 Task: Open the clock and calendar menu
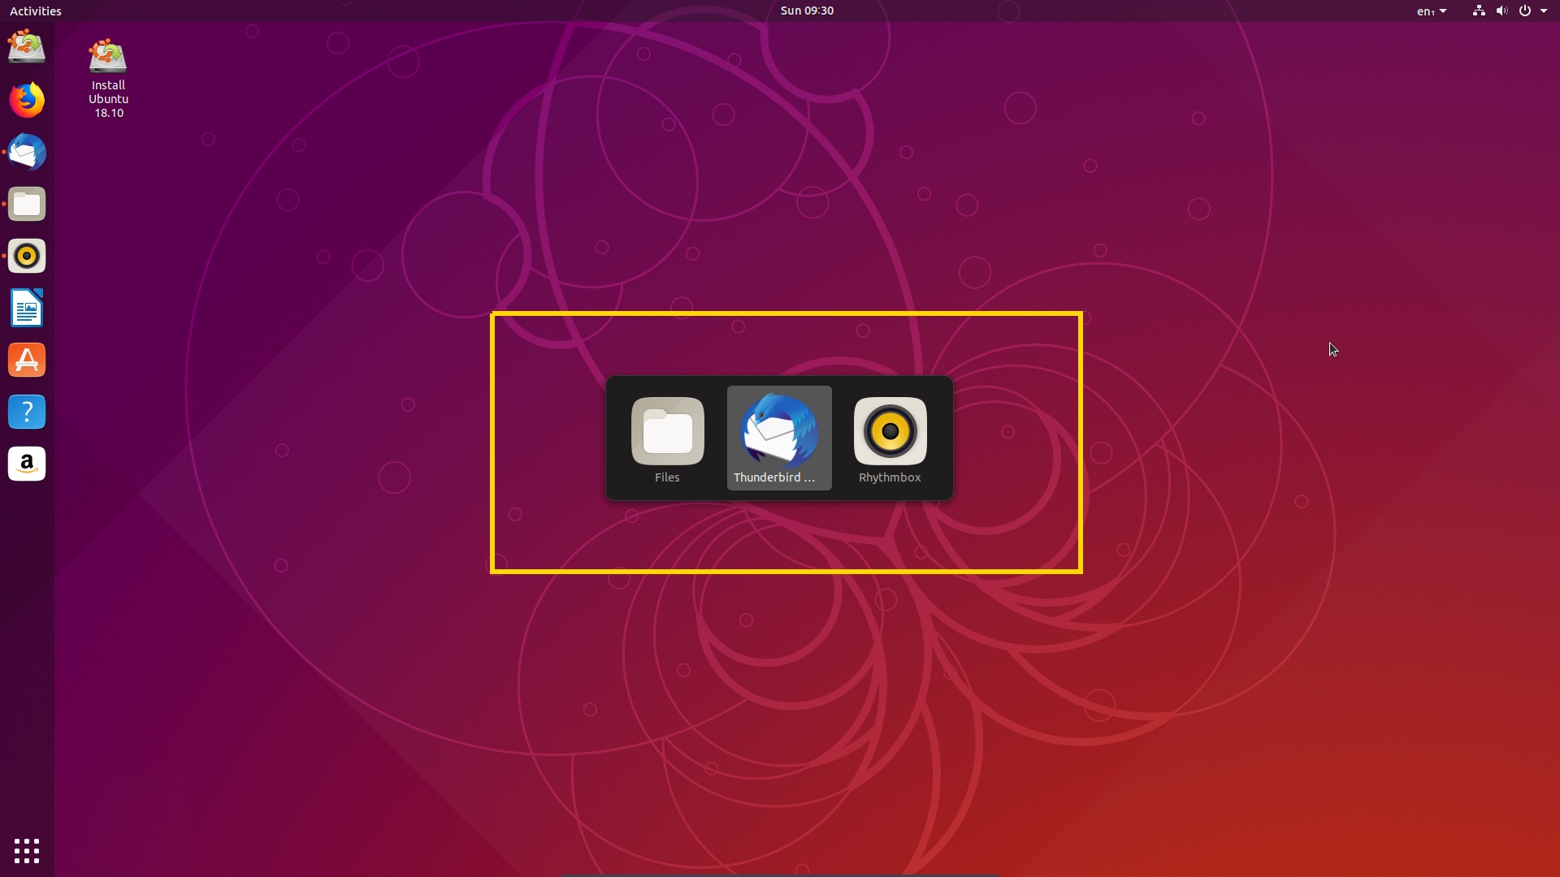(x=806, y=11)
